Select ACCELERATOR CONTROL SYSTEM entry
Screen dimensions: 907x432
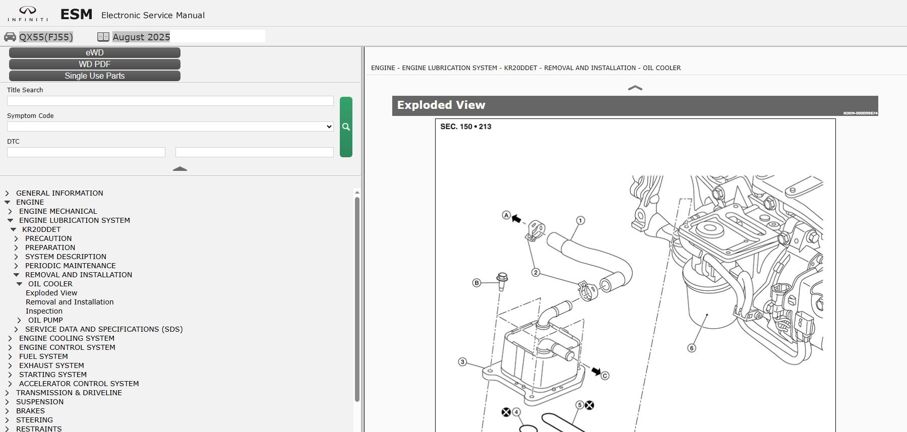(79, 384)
